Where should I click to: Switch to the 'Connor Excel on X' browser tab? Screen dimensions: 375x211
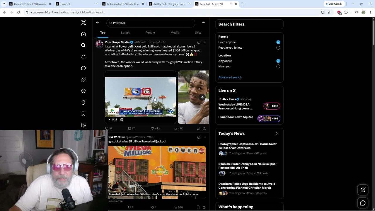[x=30, y=4]
